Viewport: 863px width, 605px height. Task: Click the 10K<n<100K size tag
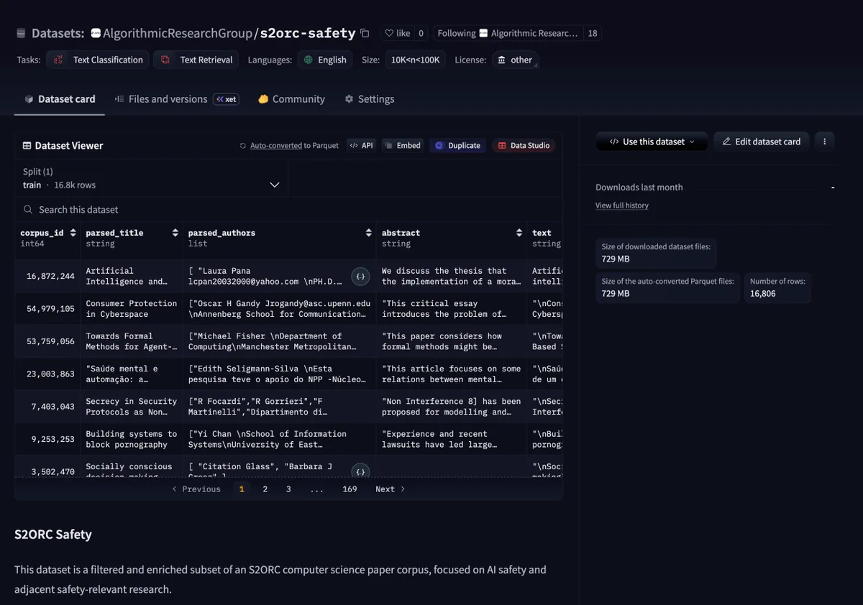point(415,60)
